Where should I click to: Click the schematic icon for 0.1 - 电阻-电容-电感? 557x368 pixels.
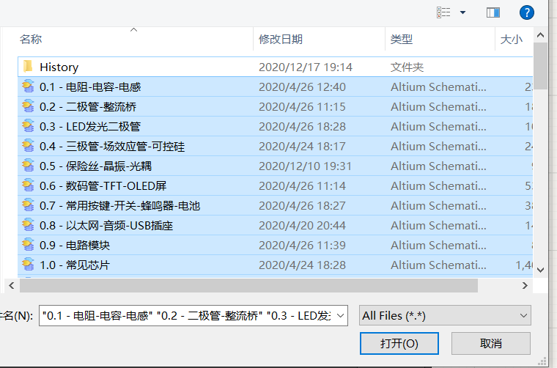point(28,87)
